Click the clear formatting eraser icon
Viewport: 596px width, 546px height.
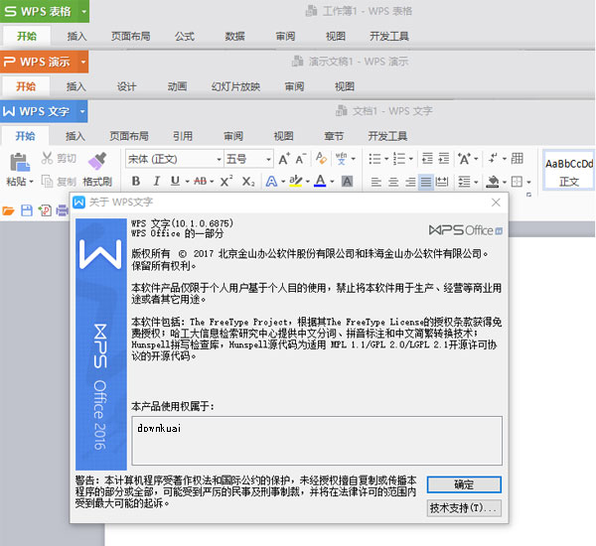pos(321,159)
